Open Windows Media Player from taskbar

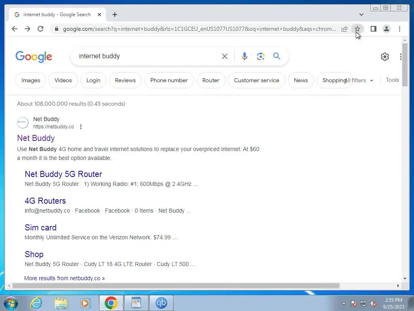pyautogui.click(x=85, y=303)
